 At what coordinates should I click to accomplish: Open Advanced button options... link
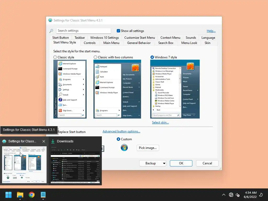121,131
